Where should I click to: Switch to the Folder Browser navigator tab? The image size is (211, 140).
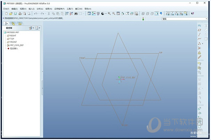point(13,24)
